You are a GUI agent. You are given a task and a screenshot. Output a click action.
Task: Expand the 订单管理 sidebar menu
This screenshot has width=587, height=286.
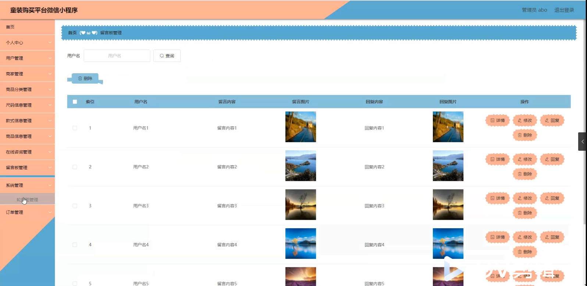27,212
